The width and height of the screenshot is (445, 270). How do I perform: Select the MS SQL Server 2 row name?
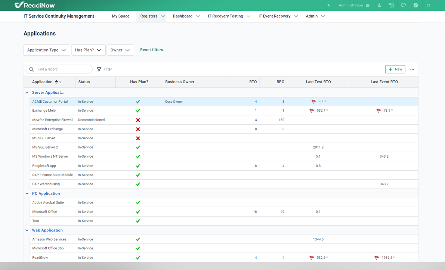tap(45, 148)
